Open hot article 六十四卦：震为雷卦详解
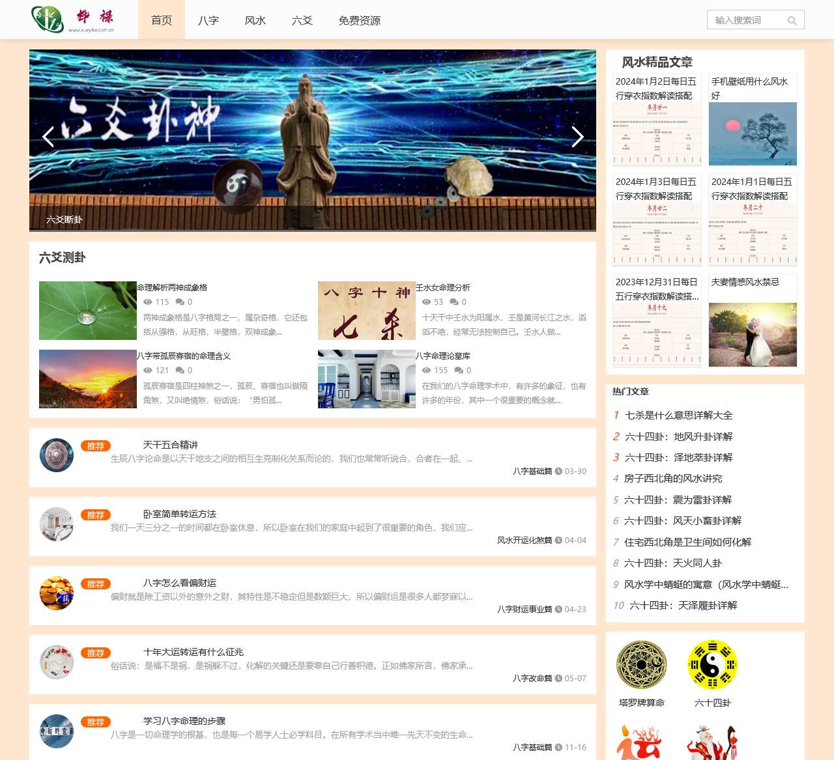The image size is (834, 760). (x=678, y=500)
